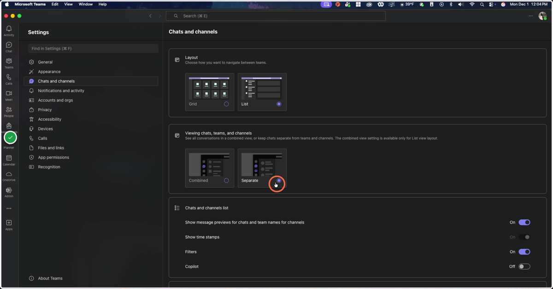Screen dimensions: 553x289
Task: Go forward with the right arrow
Action: coord(160,16)
